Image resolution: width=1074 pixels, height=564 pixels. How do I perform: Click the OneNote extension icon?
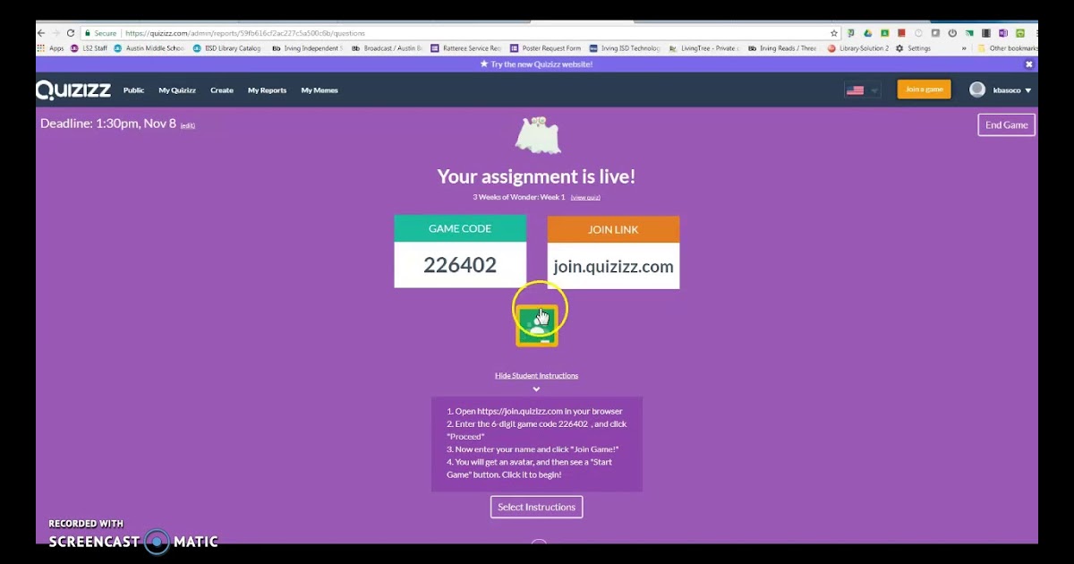click(1003, 33)
